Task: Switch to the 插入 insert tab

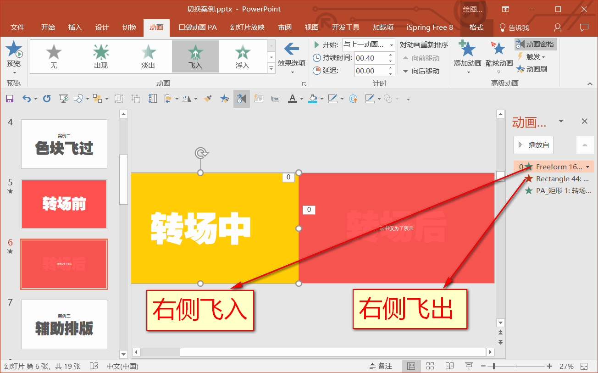Action: [75, 28]
